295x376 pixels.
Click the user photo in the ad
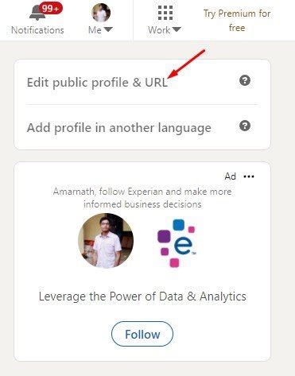point(106,241)
